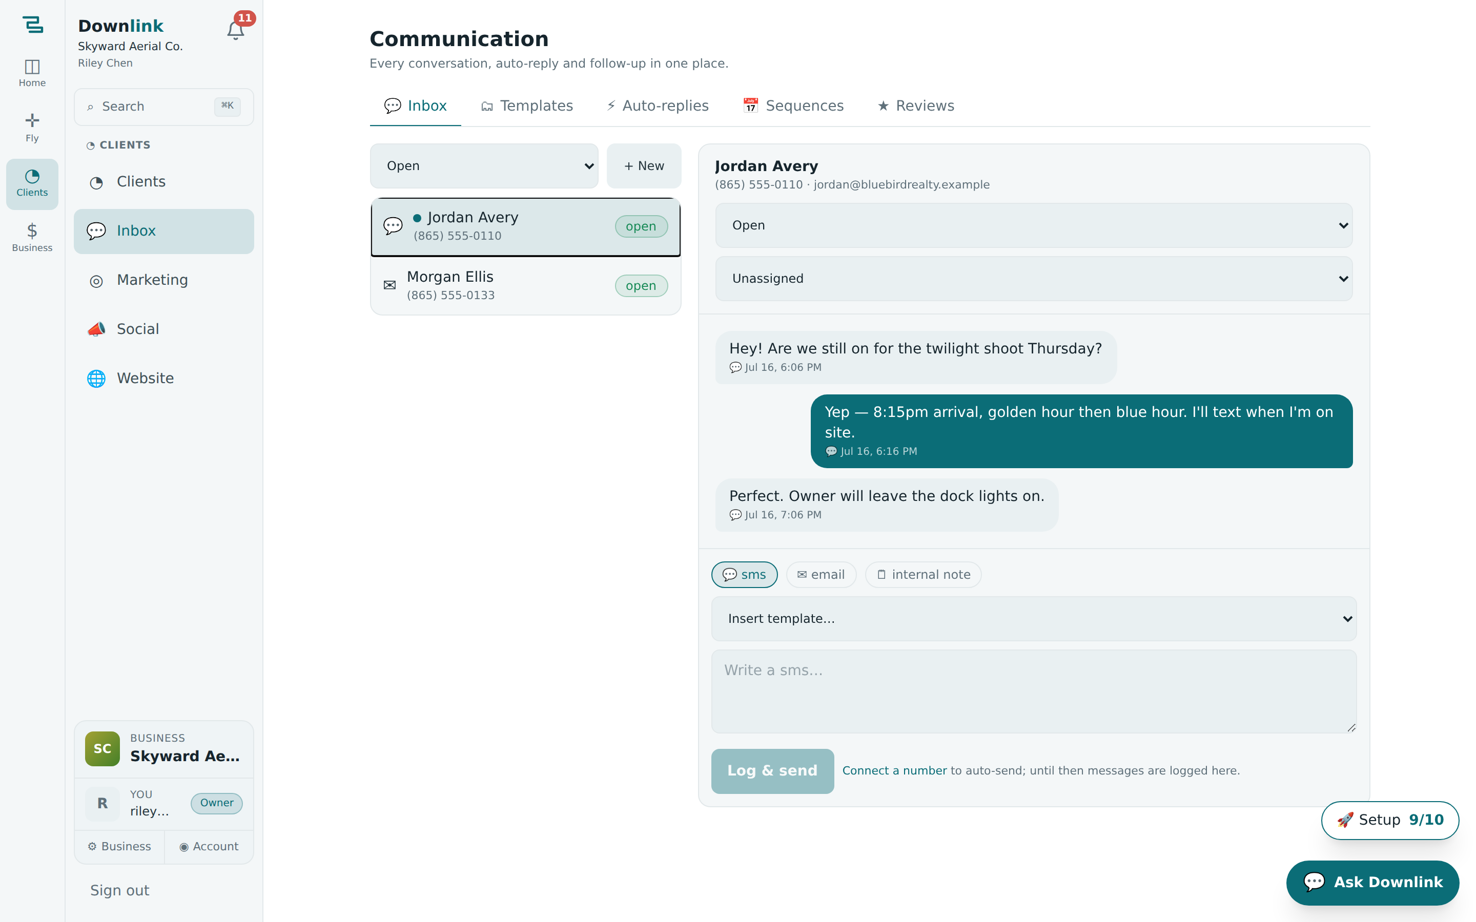Open the Setup 9/10 progress pill
This screenshot has width=1476, height=922.
(x=1390, y=820)
